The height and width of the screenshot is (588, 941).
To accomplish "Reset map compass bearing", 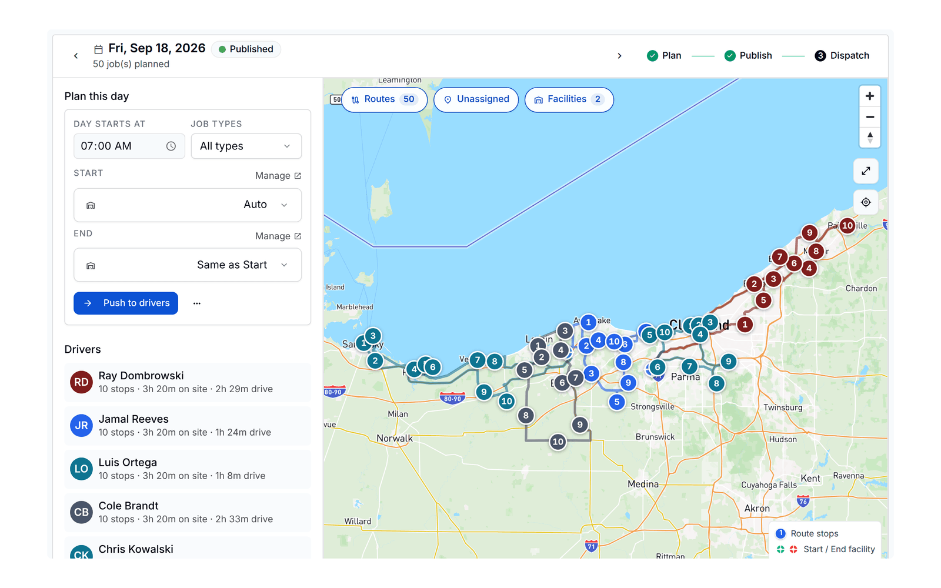I will click(x=870, y=138).
